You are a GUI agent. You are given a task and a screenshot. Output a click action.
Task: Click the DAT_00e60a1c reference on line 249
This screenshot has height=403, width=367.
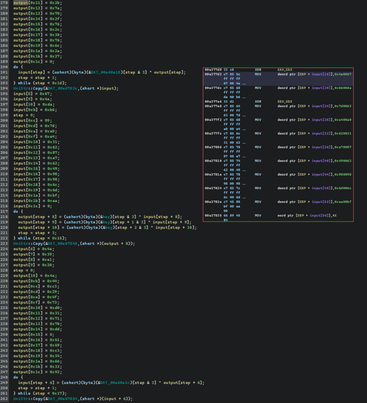click(116, 383)
